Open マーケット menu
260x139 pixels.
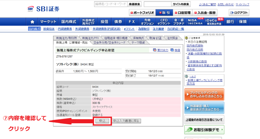[x=48, y=22]
